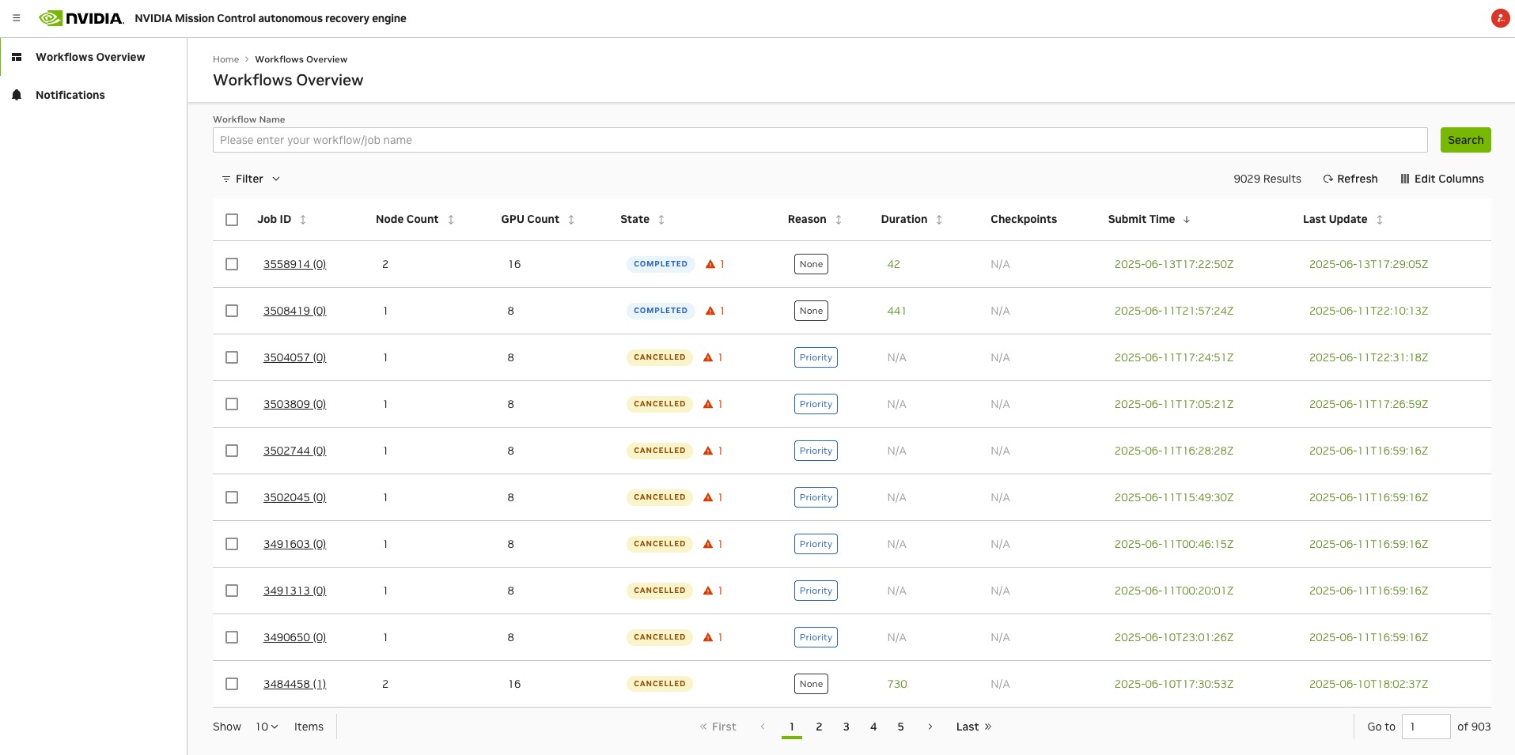Go to next page arrow
1515x755 pixels.
coord(930,727)
